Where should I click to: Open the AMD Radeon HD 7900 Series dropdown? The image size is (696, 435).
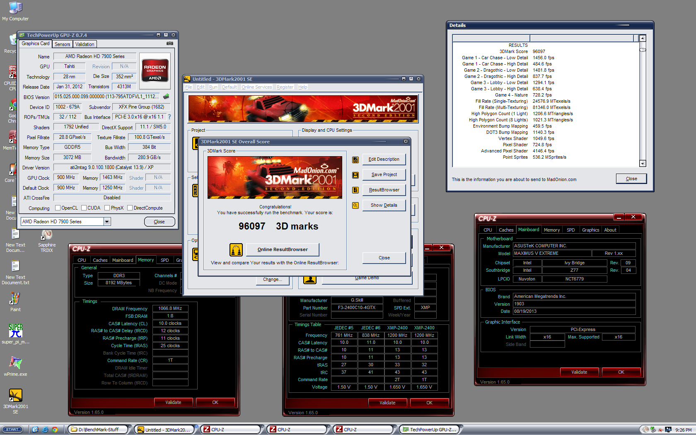107,222
